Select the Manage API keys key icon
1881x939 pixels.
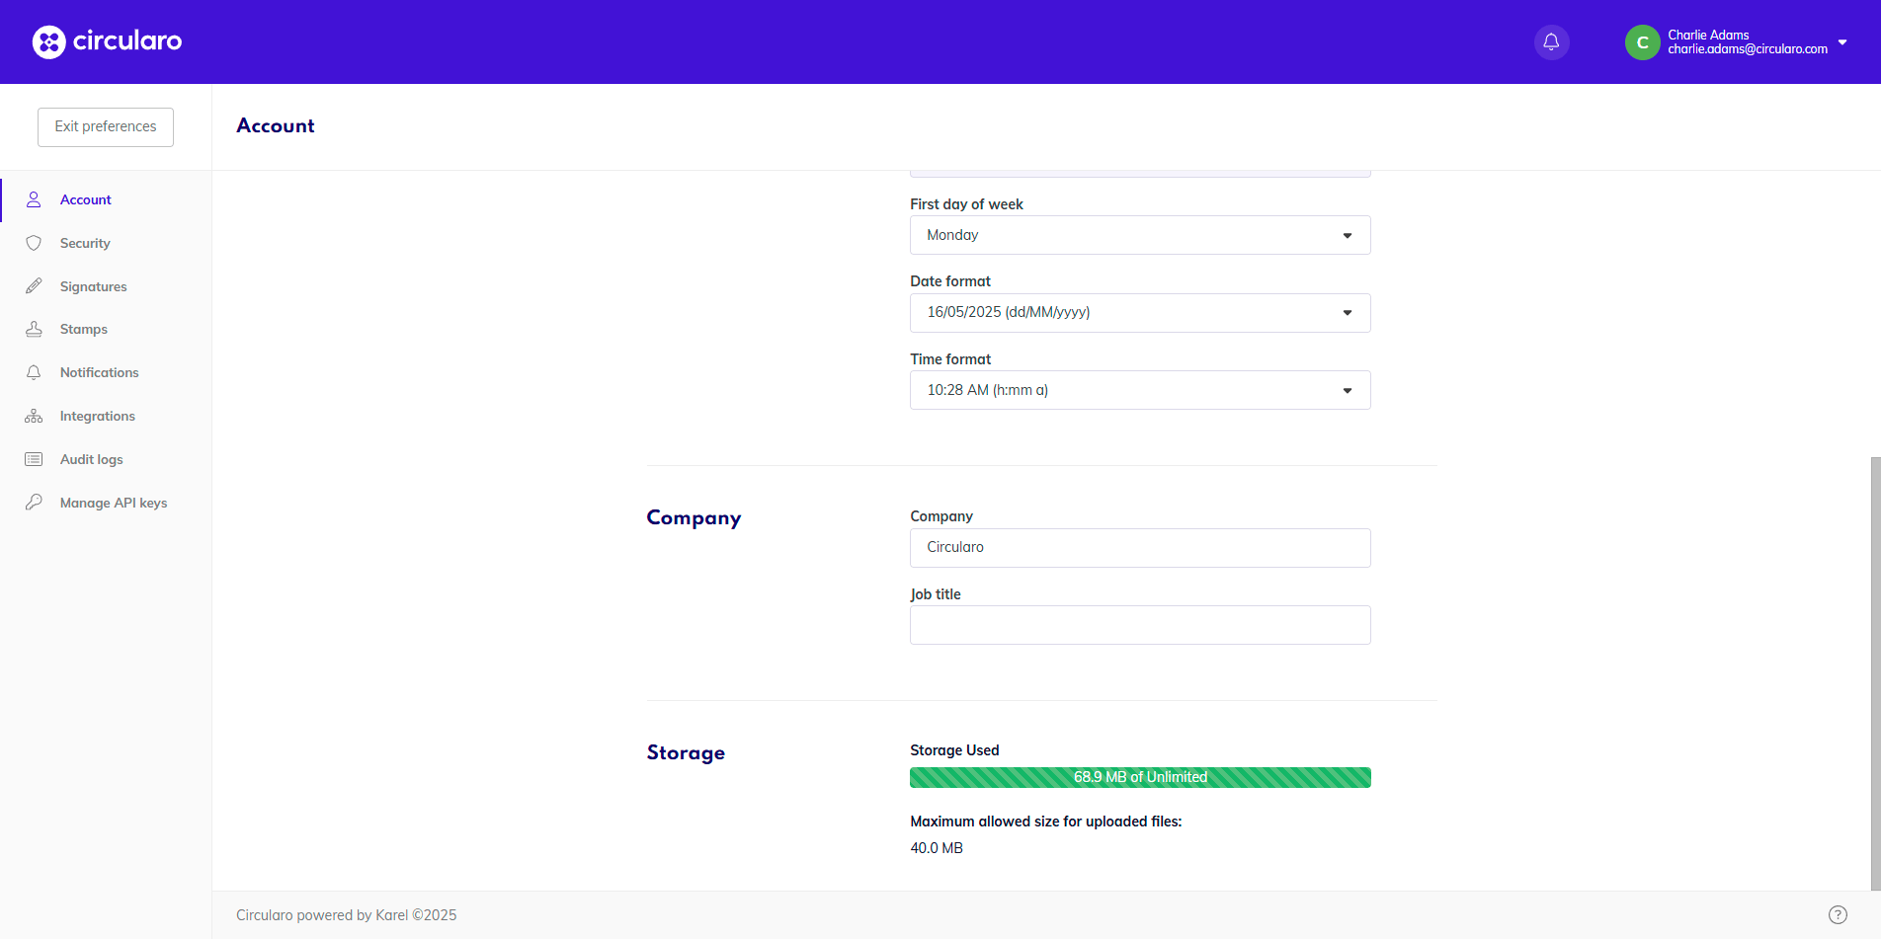coord(34,503)
